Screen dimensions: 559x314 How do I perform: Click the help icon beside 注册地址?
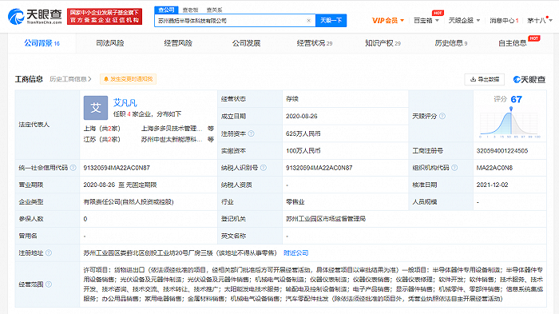(49, 252)
